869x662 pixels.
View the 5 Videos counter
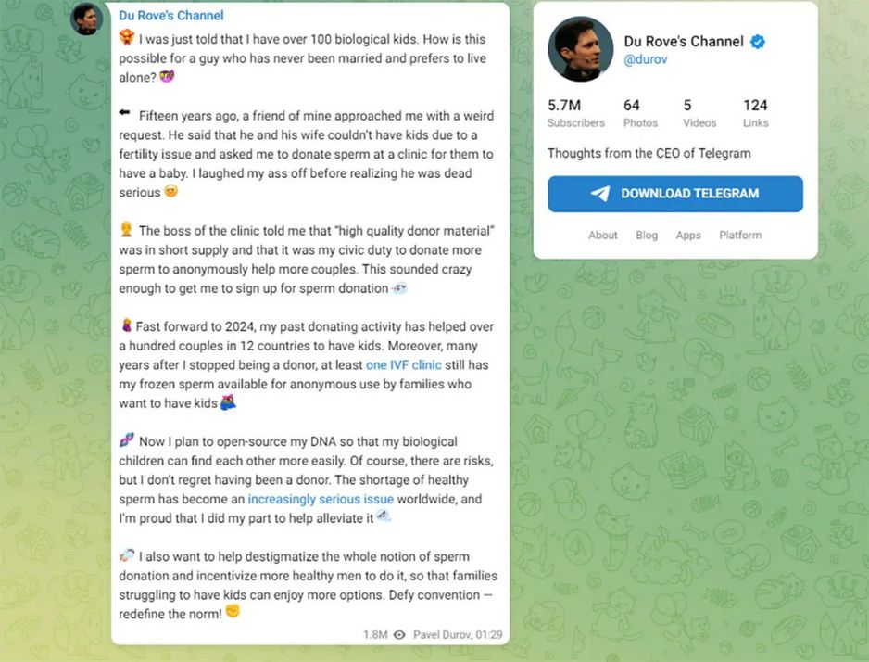tap(699, 112)
